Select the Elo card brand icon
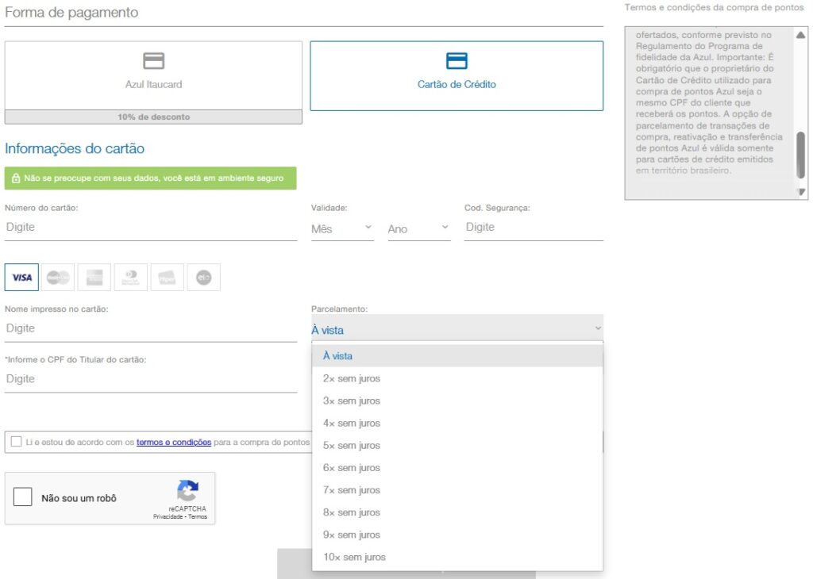Screen dimensions: 813x579 point(203,278)
